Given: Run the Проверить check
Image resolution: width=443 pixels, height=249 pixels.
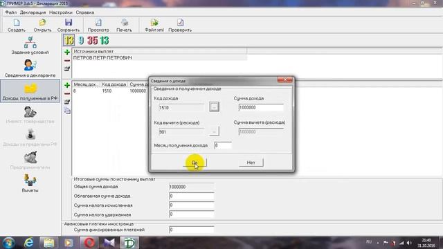Looking at the screenshot, I should point(180,25).
